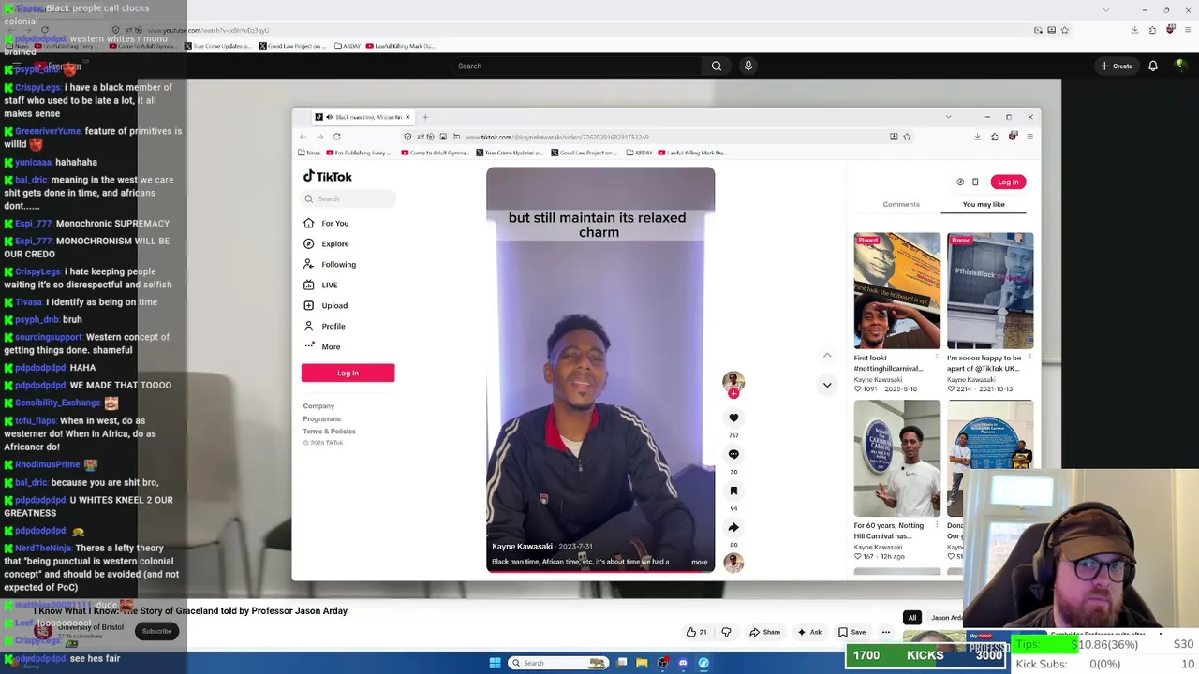Click Windows taskbar search box
This screenshot has width=1199, height=674.
pos(558,663)
